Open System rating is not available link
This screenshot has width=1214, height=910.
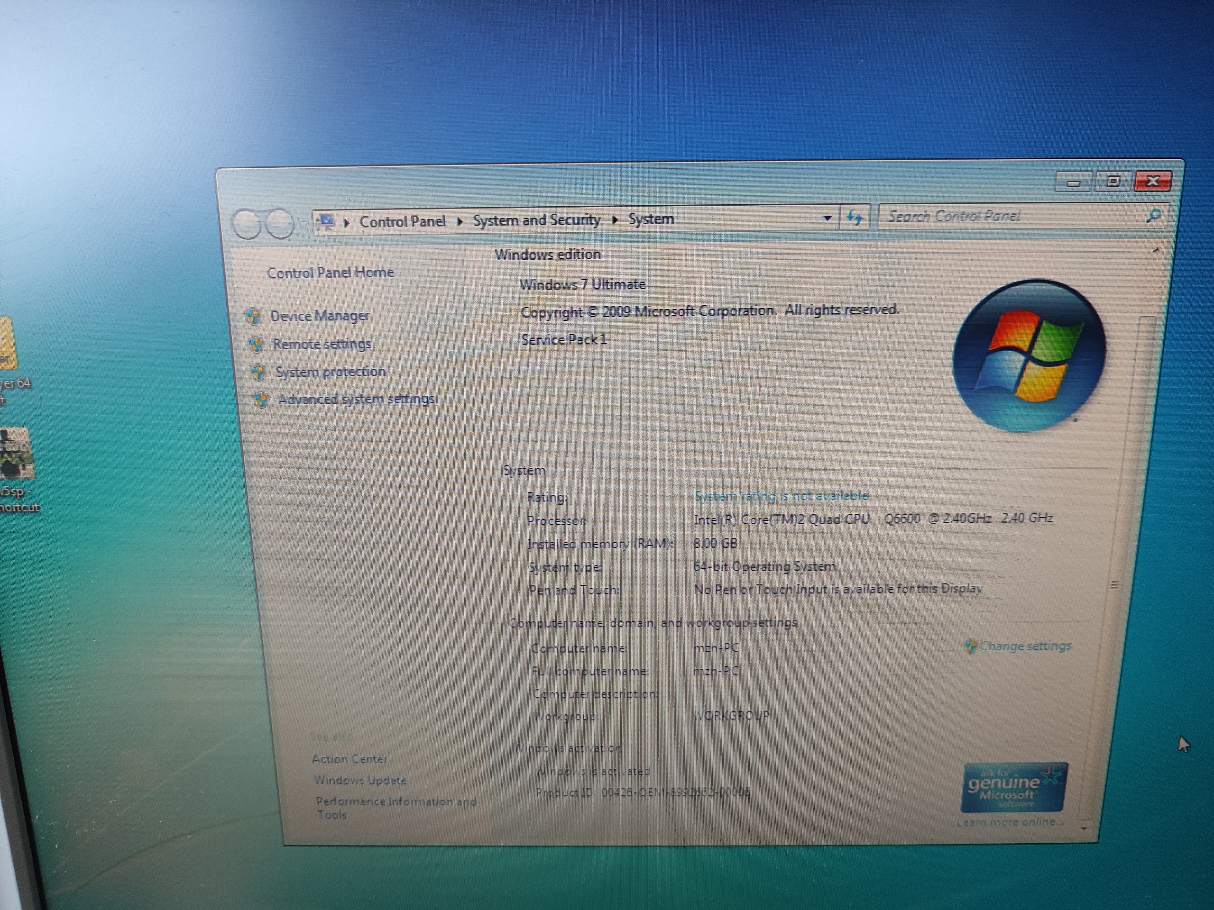coord(781,496)
